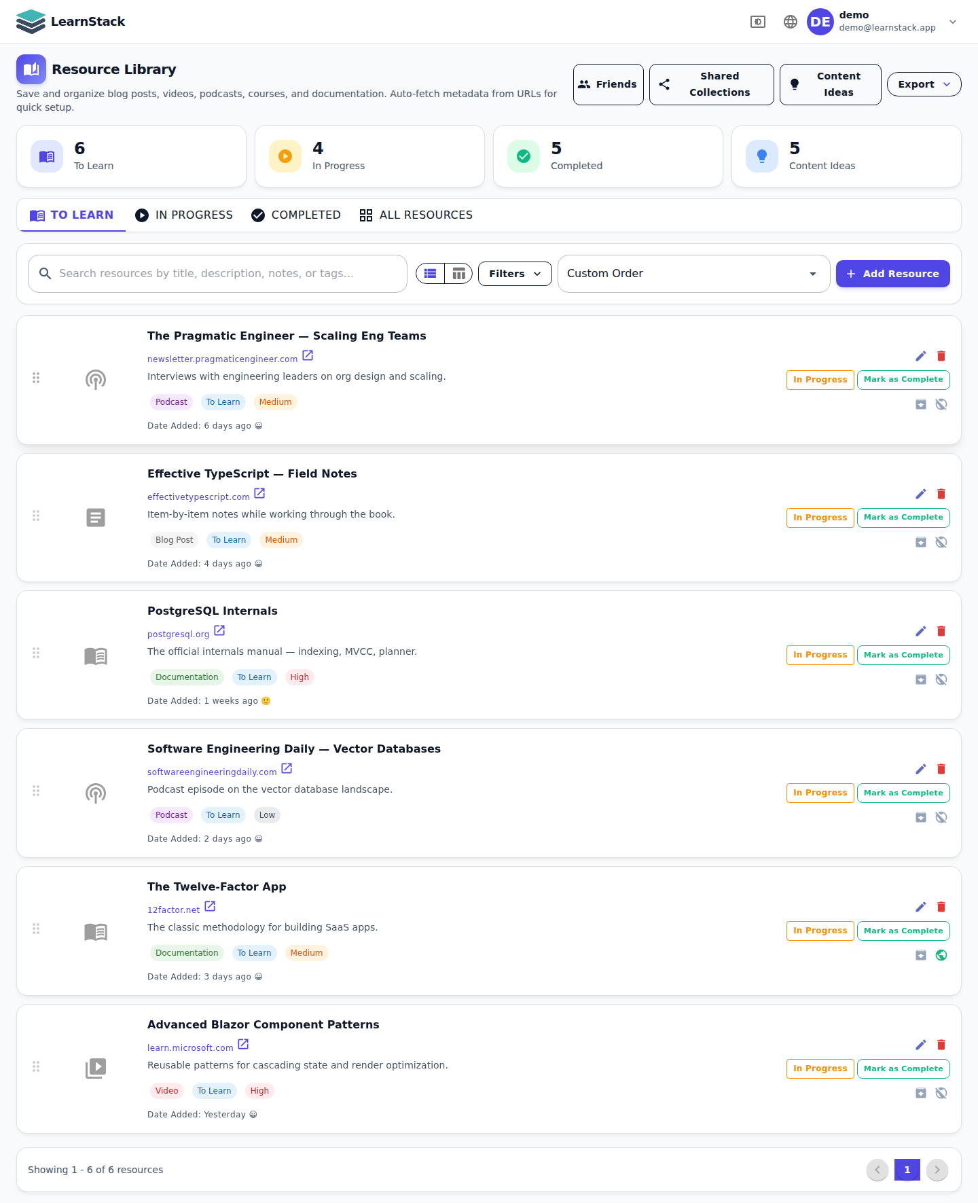Open external link icon beside postgresql.org
Image resolution: width=978 pixels, height=1203 pixels.
click(x=219, y=630)
